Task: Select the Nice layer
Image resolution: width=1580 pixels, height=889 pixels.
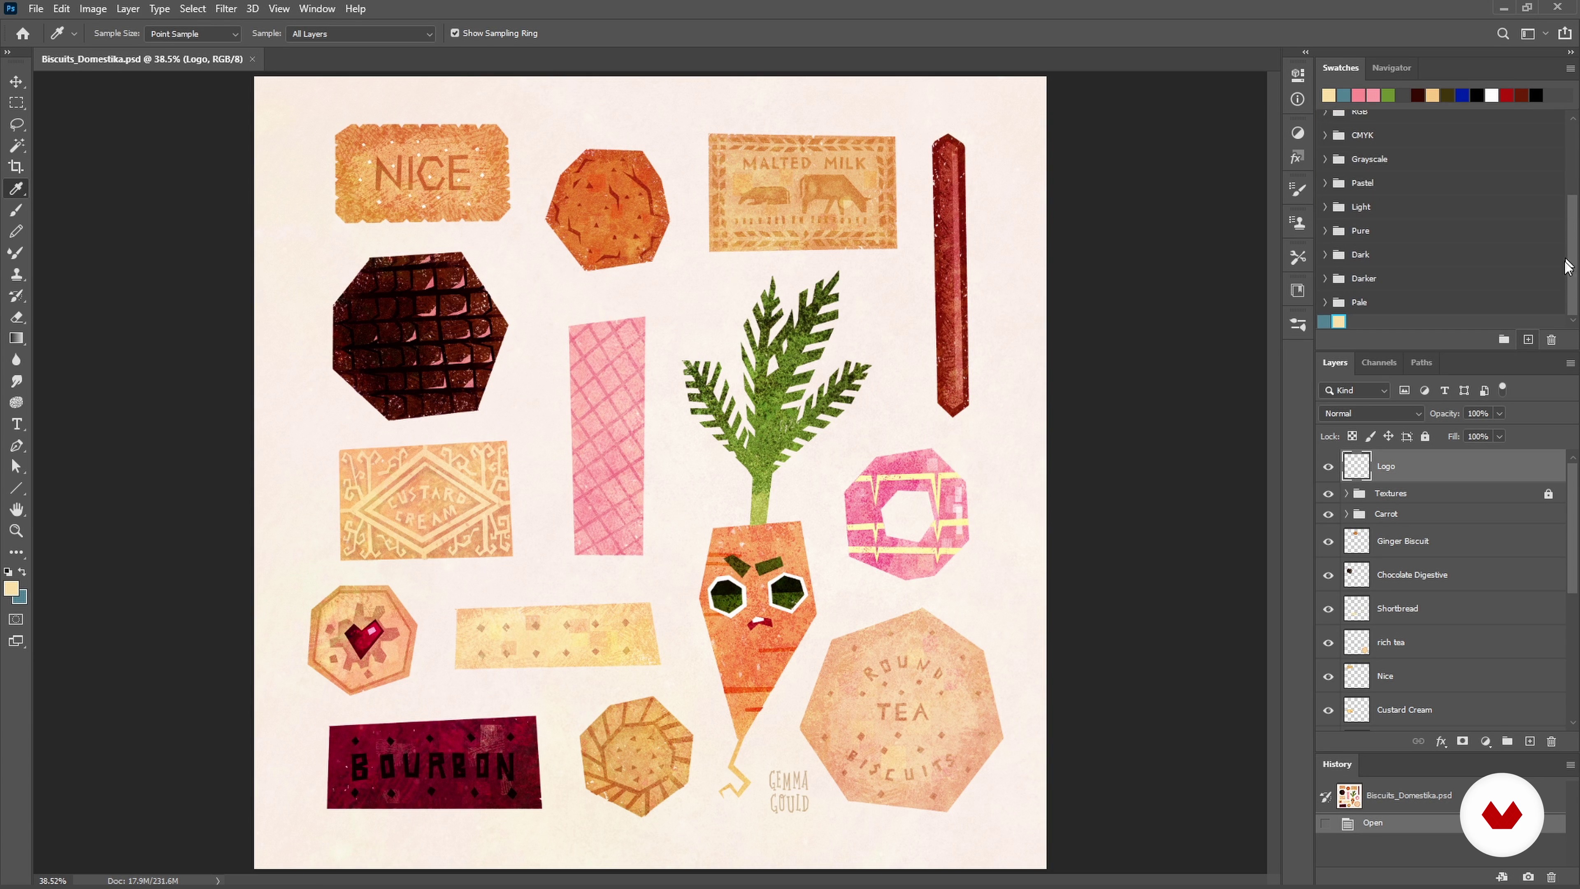Action: tap(1441, 676)
